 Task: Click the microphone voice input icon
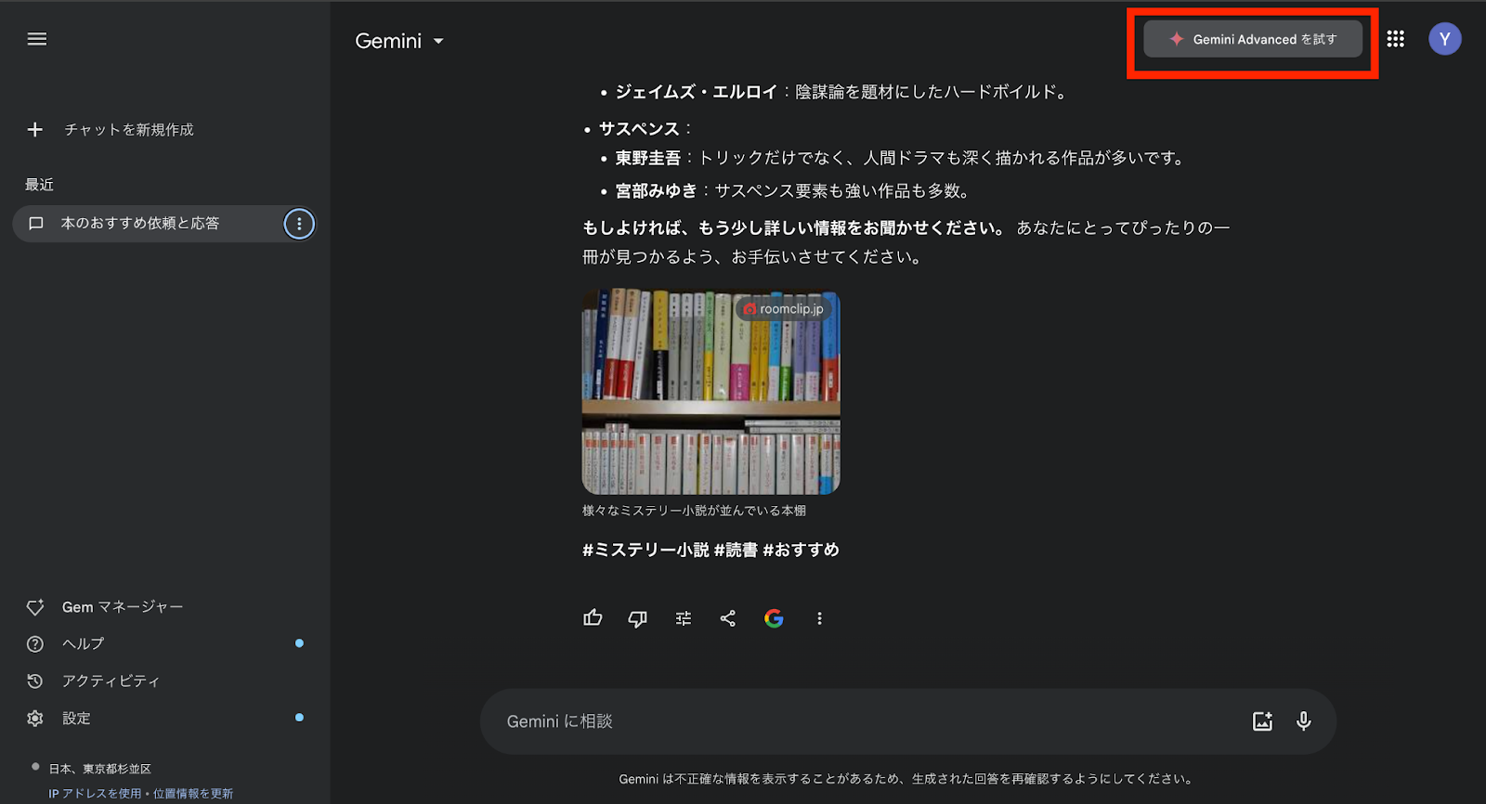pos(1304,721)
